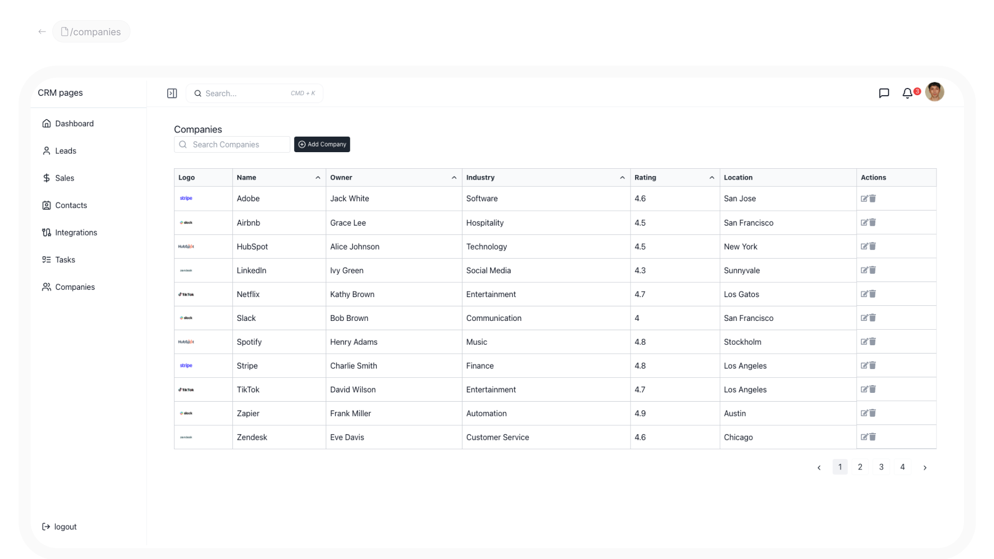The height and width of the screenshot is (559, 994).
Task: Edit the HubSpot company entry
Action: 864,246
